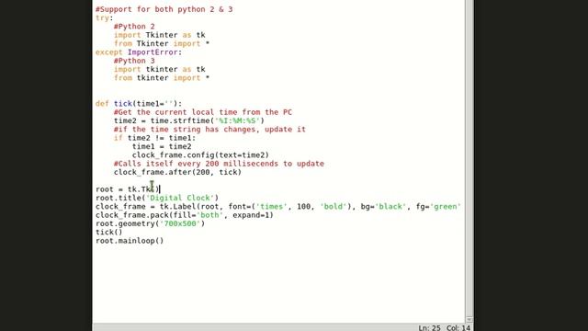This screenshot has width=588, height=331.
Task: Click the root.geometry('700x500') line
Action: [x=150, y=223]
